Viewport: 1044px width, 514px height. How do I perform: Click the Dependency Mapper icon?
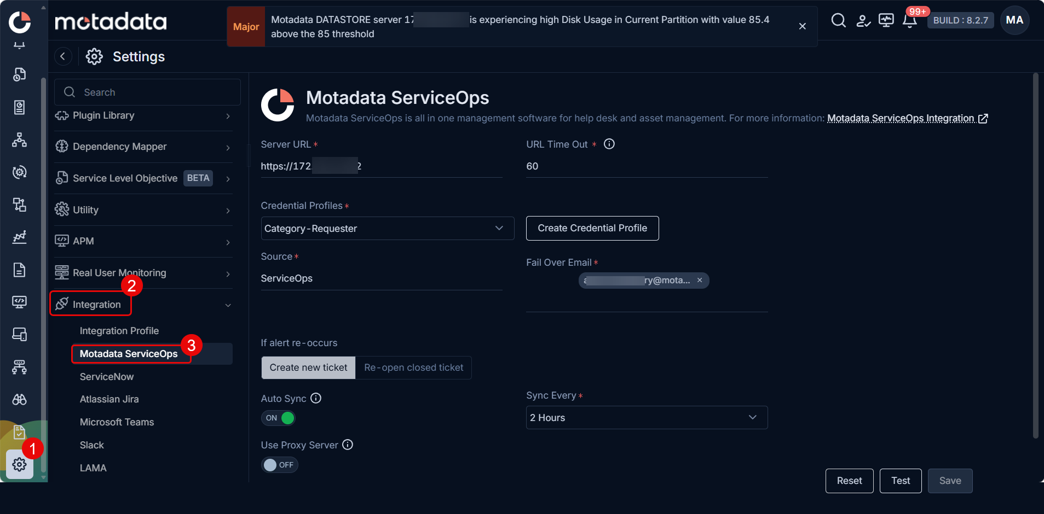tap(62, 147)
